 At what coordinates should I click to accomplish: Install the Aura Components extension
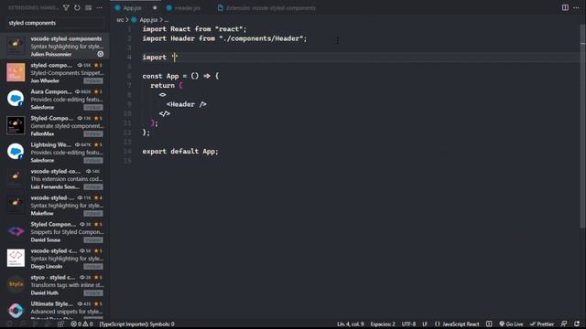(x=93, y=108)
